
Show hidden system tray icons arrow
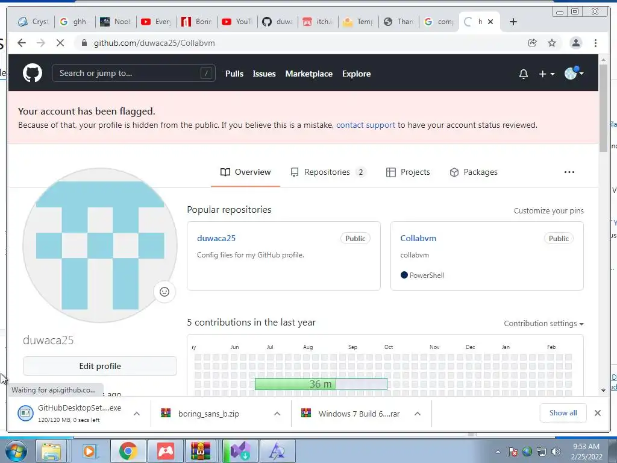(498, 452)
